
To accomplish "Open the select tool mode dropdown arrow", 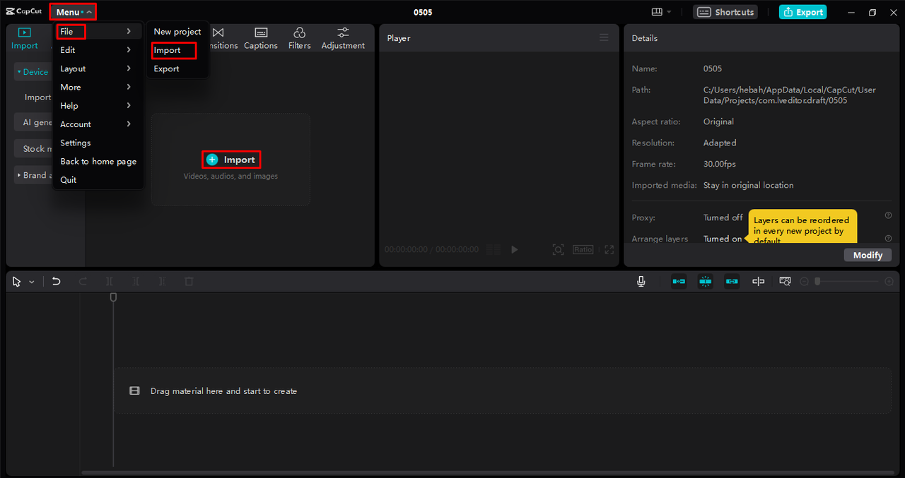I will (x=32, y=282).
